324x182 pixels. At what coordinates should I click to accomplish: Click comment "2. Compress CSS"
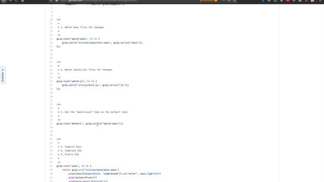coord(71,151)
